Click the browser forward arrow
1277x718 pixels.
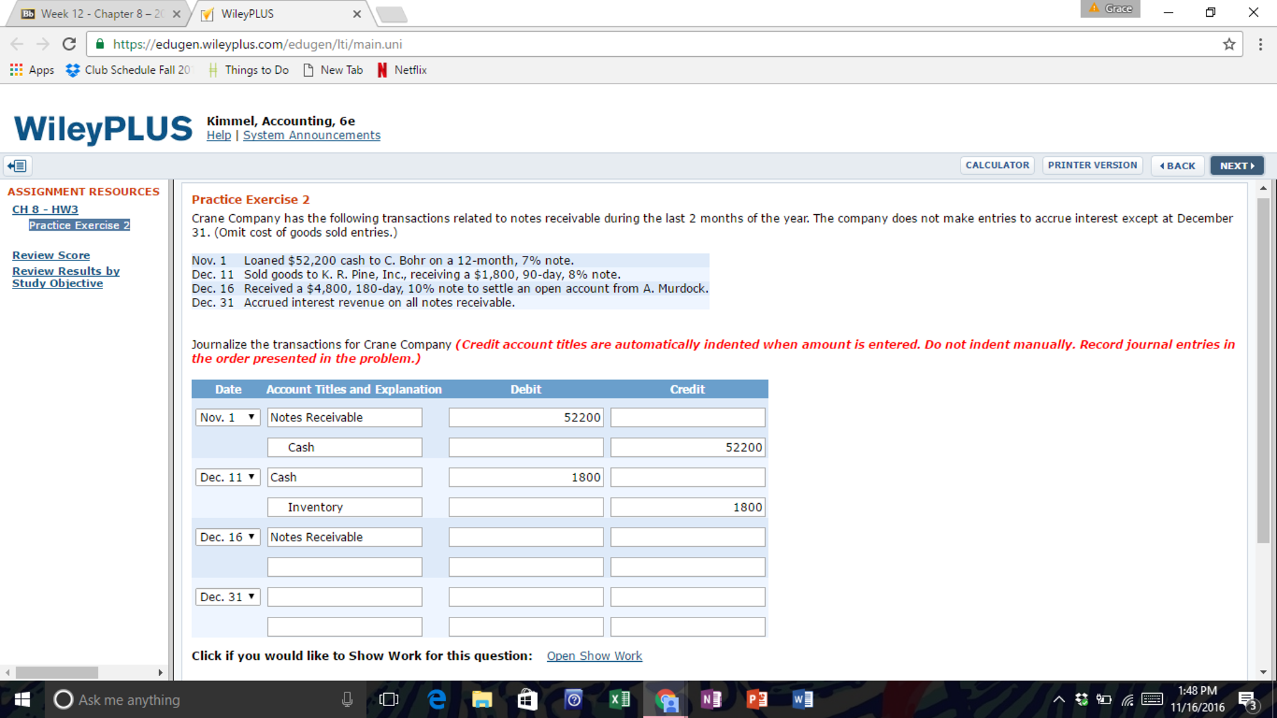[x=42, y=44]
